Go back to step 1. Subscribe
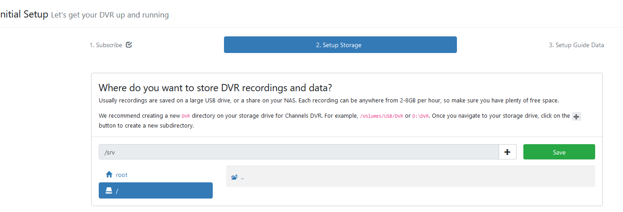Viewport: 623px width, 212px height. (x=106, y=45)
